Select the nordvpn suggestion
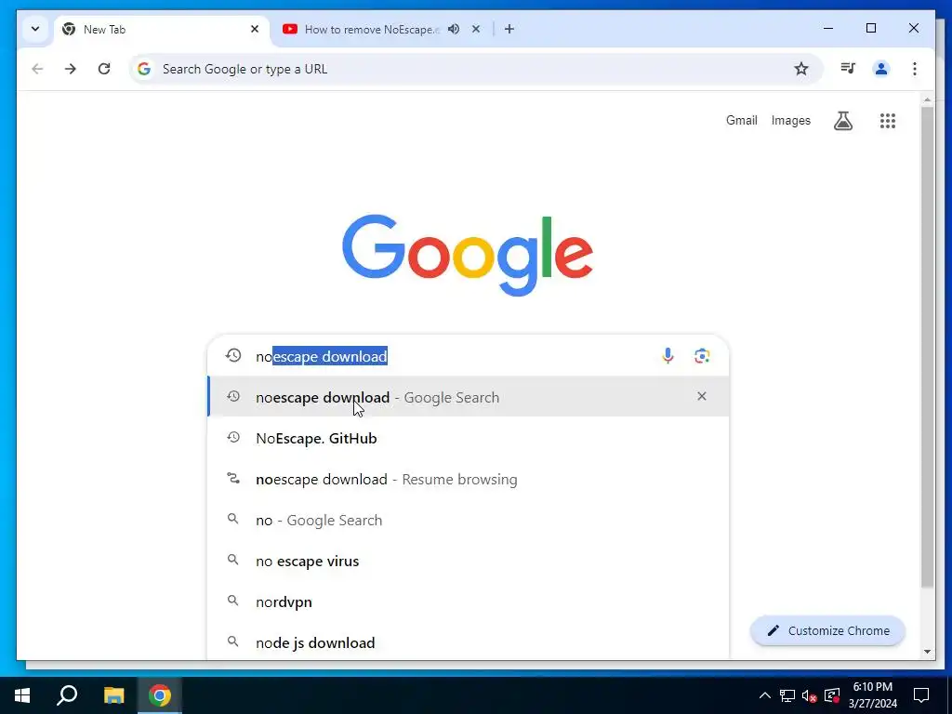 [469, 602]
